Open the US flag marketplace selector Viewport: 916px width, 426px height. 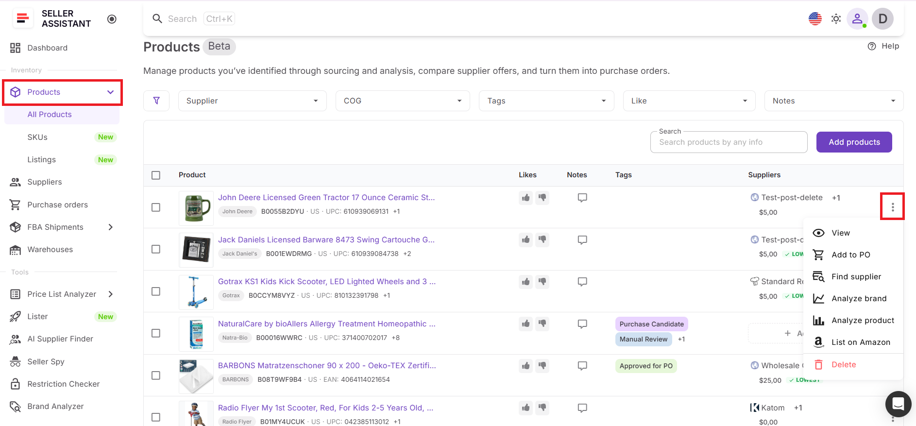coord(815,19)
